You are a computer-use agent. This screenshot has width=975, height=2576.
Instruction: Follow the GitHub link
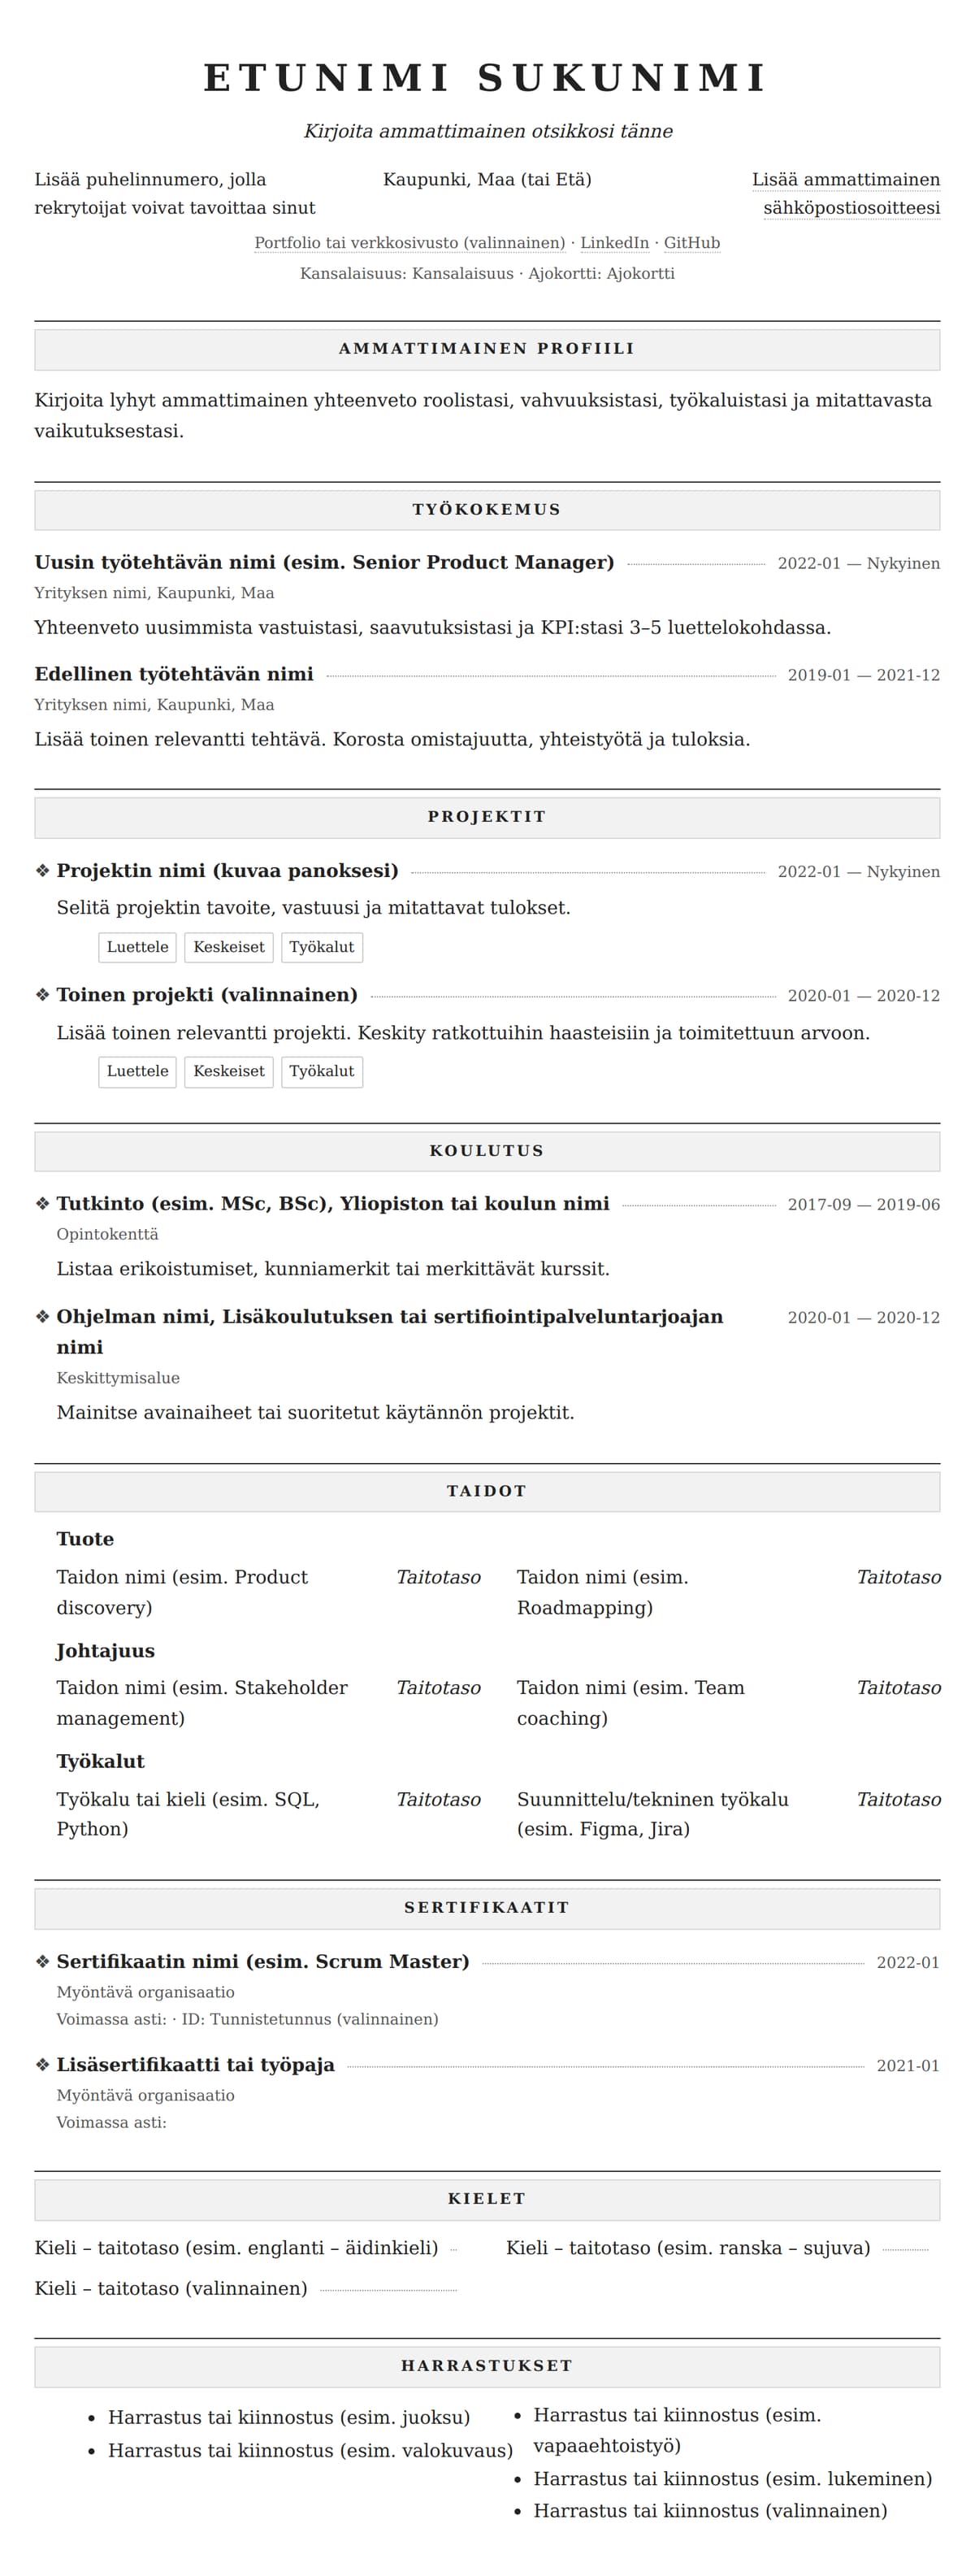pyautogui.click(x=692, y=243)
